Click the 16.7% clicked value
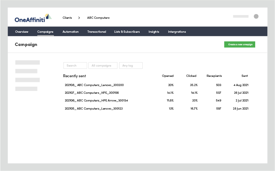Viewport: 275px width, 171px height. tap(194, 108)
